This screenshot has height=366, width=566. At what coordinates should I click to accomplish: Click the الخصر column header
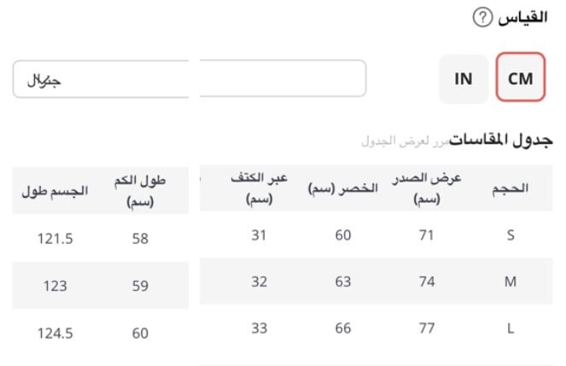[342, 189]
